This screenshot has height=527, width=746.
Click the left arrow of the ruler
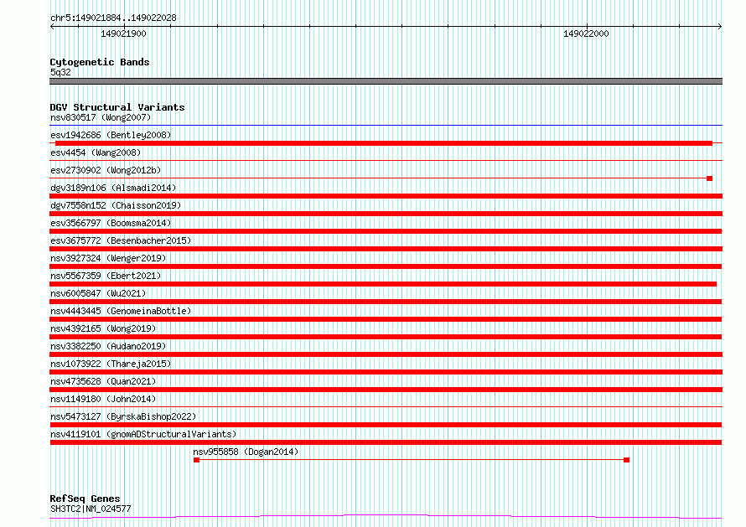coord(52,27)
